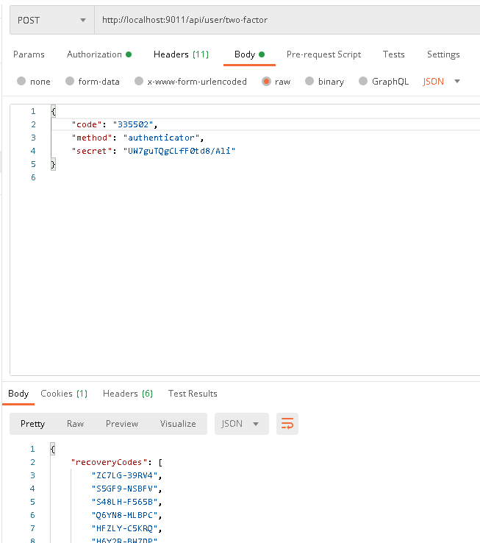Go to the Tests tab
The image size is (480, 543).
tap(393, 54)
